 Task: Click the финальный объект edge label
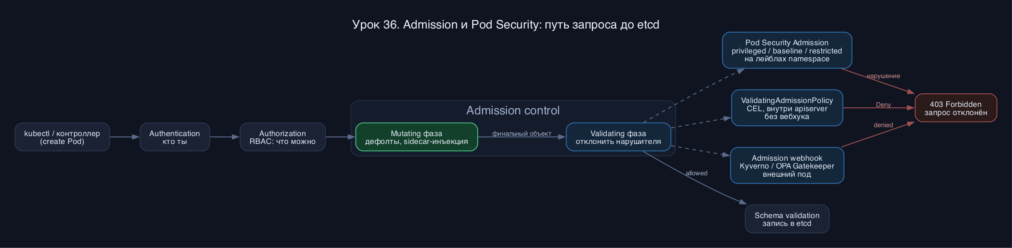(522, 133)
